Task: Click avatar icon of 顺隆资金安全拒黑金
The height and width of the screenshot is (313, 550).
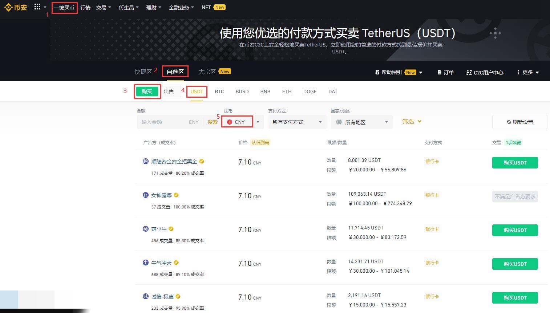Action: pos(146,161)
